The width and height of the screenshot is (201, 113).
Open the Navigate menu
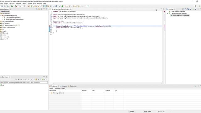click(18, 3)
